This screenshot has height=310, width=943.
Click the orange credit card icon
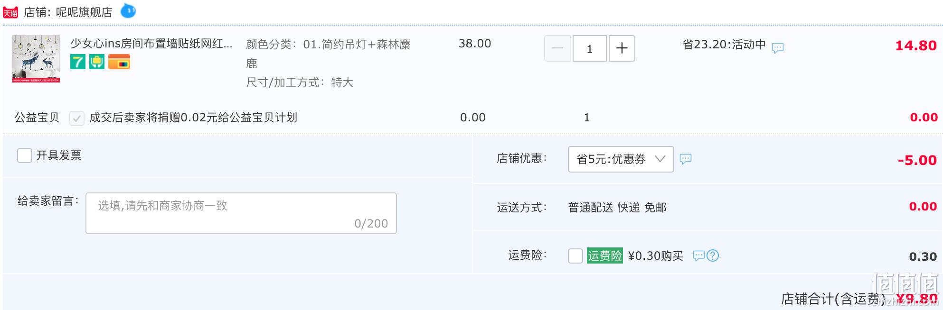click(x=119, y=62)
